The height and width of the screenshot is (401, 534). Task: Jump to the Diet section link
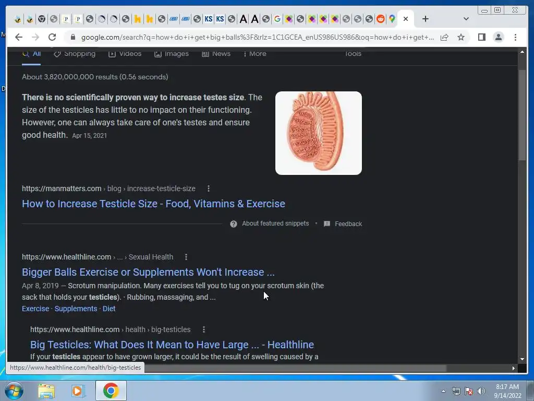tap(109, 309)
